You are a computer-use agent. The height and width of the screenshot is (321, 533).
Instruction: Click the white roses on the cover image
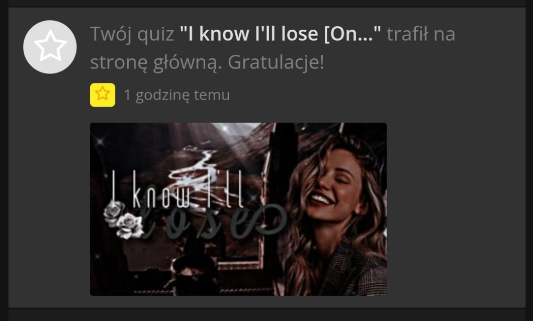click(x=123, y=220)
